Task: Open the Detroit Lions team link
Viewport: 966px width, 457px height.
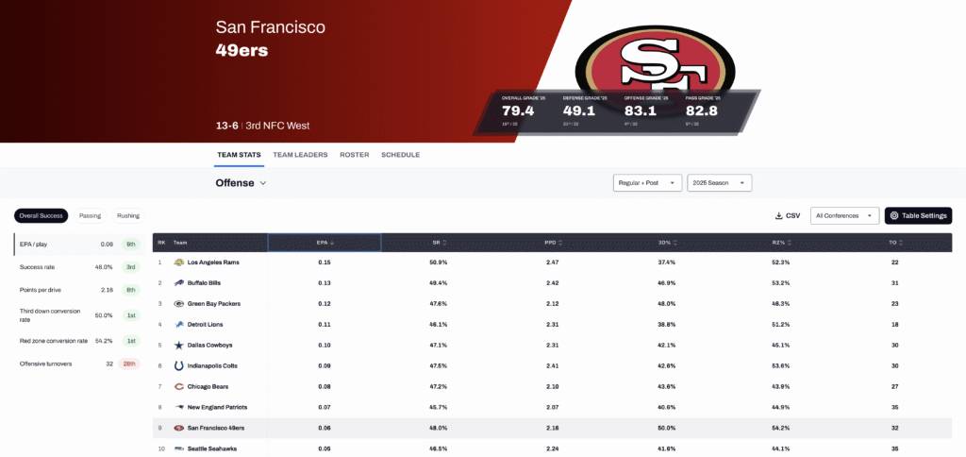Action: [205, 325]
